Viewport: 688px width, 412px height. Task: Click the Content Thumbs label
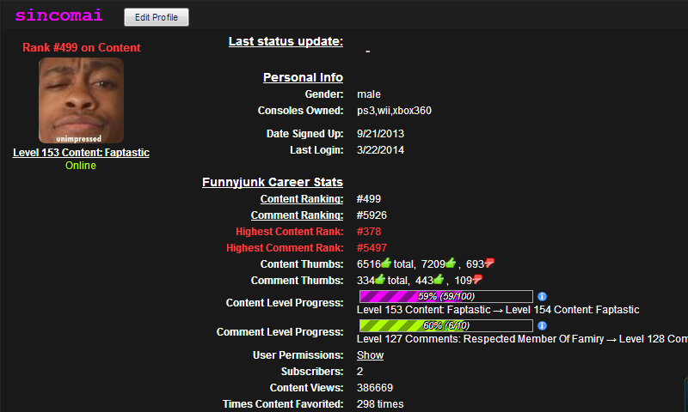click(302, 264)
